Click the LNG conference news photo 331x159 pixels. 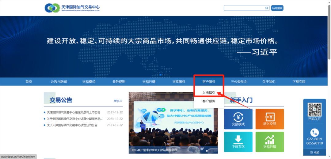(x=173, y=123)
